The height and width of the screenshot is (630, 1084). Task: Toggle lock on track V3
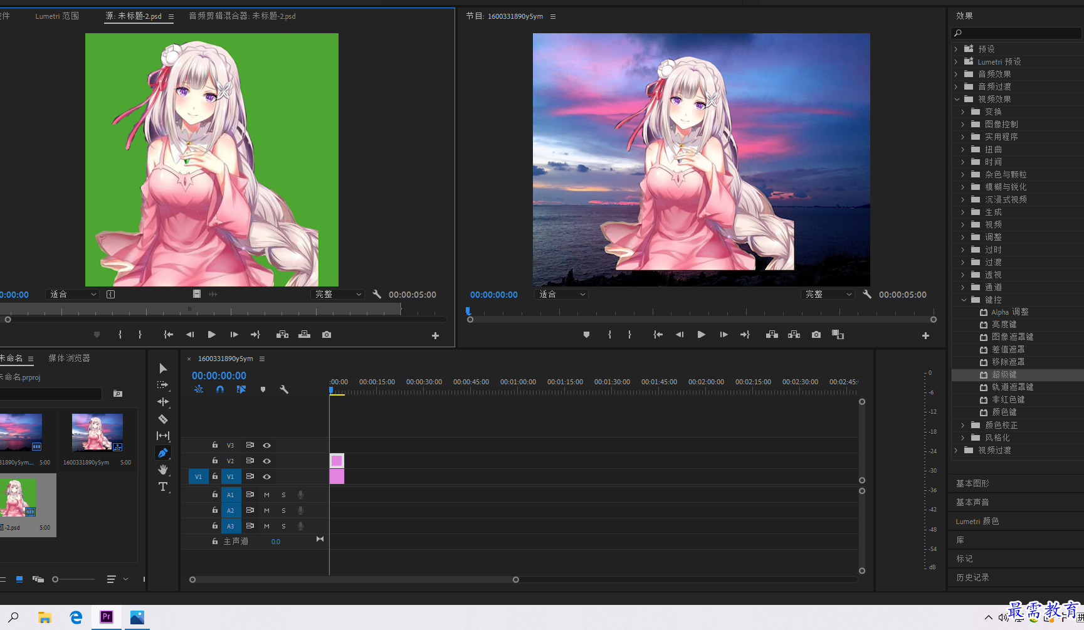pyautogui.click(x=215, y=445)
